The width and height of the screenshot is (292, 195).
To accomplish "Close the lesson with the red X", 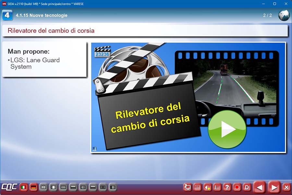I will tap(286, 187).
